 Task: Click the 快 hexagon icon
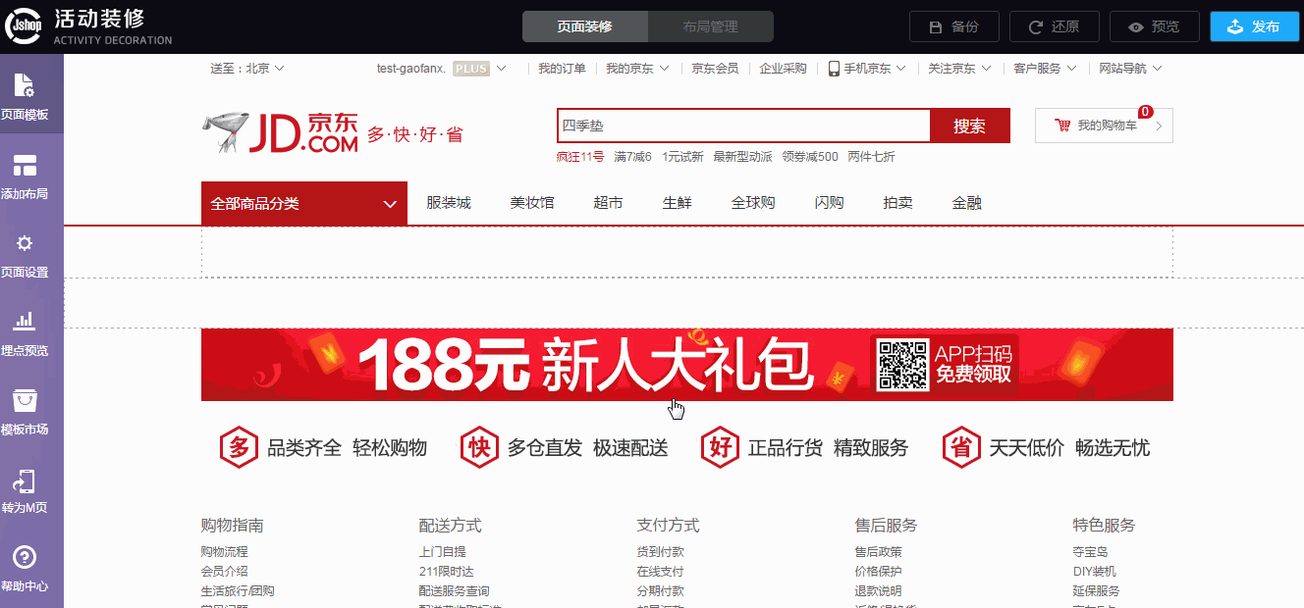[x=479, y=448]
